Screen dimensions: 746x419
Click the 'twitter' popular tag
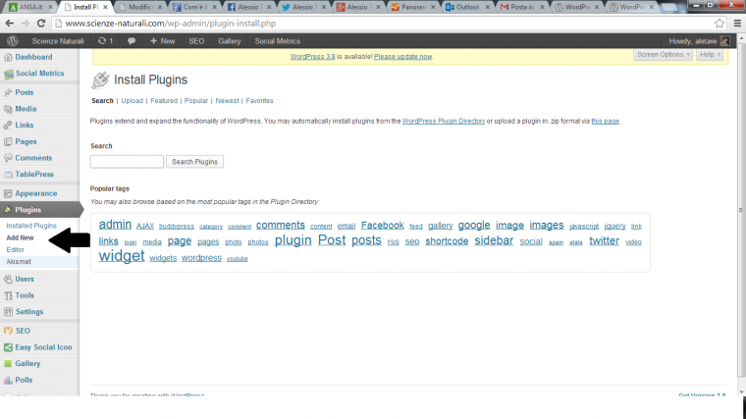click(x=605, y=240)
